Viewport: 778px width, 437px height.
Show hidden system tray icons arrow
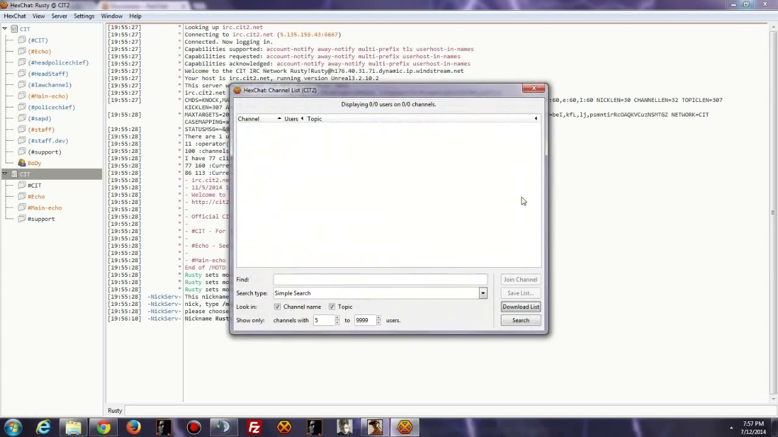[x=731, y=427]
